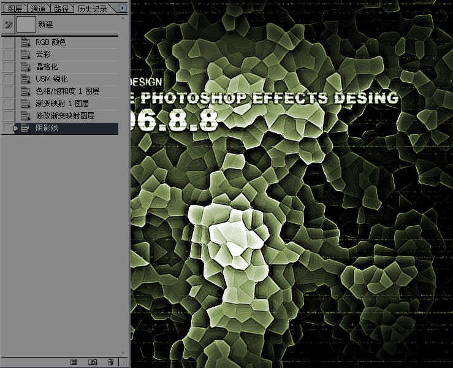
Task: Create new snapshot camera icon
Action: click(x=93, y=362)
